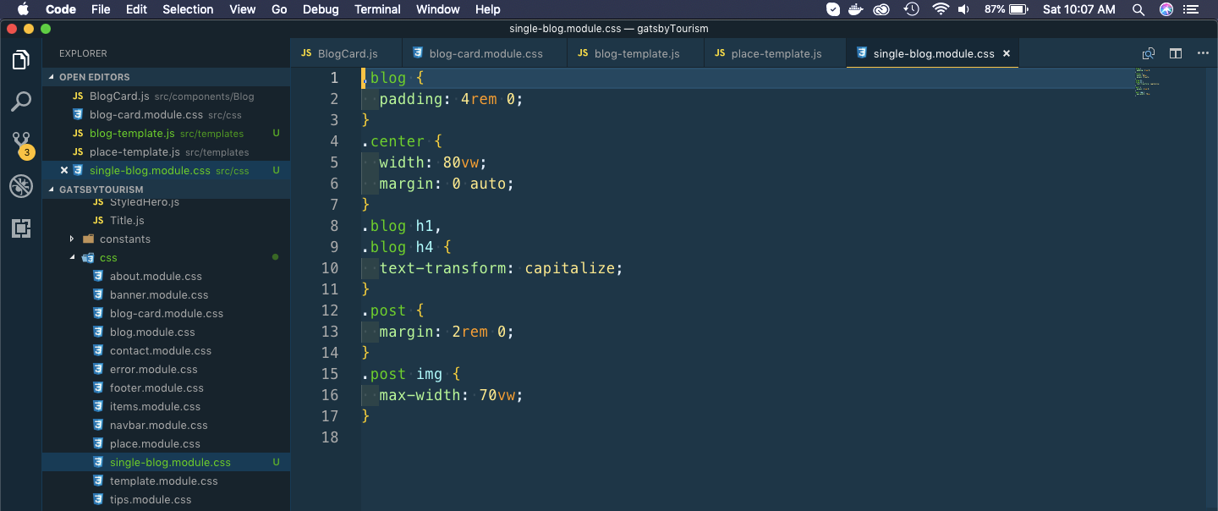Screen dimensions: 1218x511
Task: Open Docker whale menu bar icon
Action: point(857,9)
